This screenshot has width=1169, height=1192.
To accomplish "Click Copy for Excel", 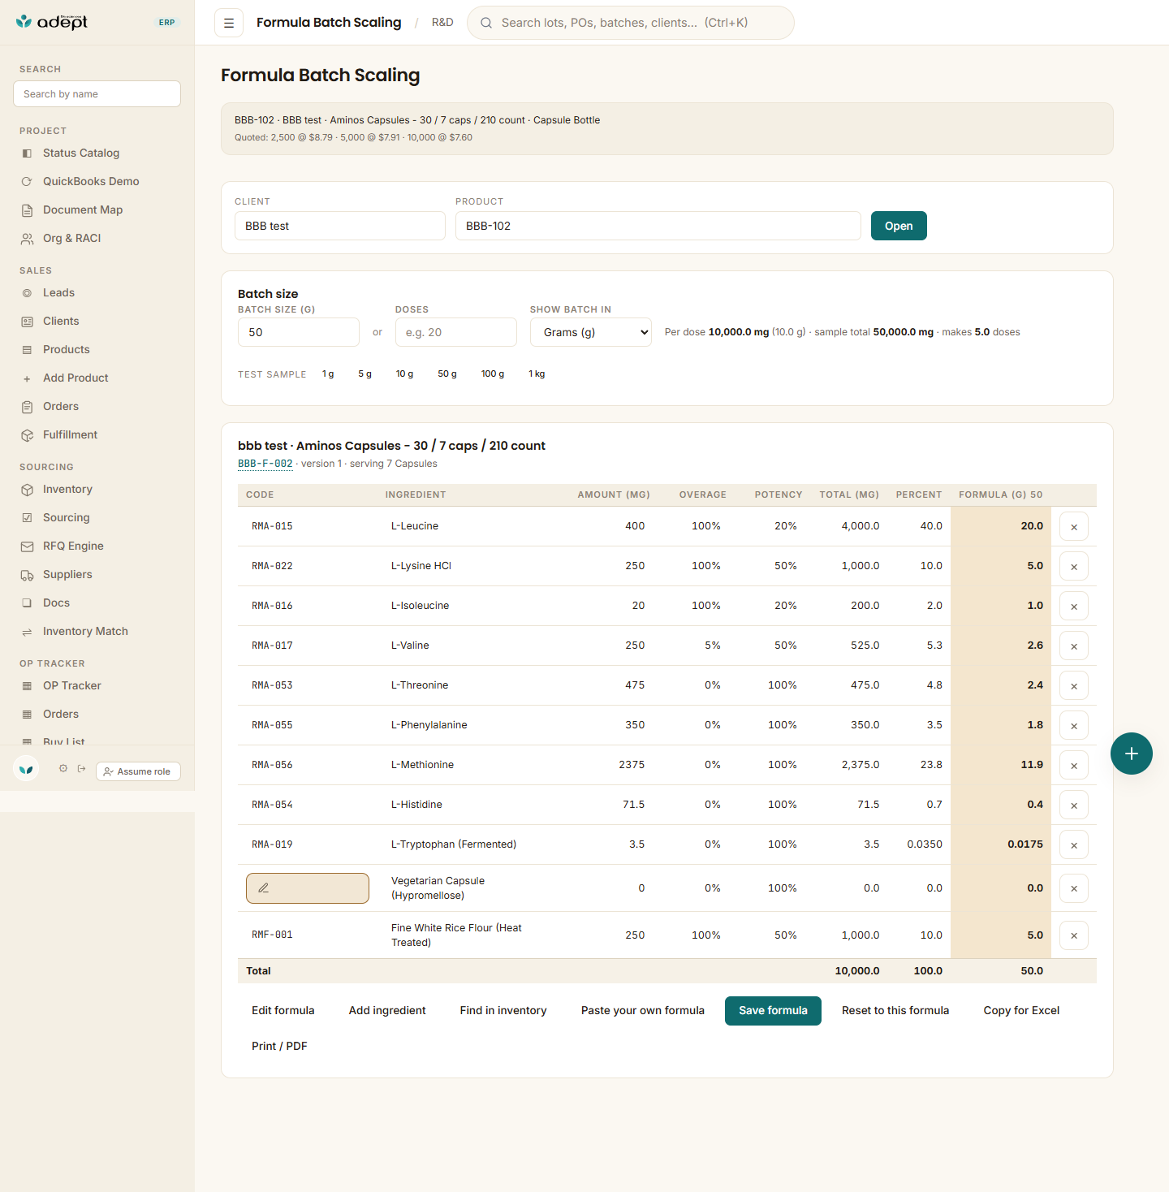I will (x=1021, y=1011).
